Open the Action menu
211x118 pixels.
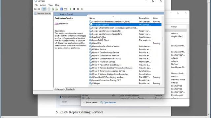pyautogui.click(x=43, y=5)
